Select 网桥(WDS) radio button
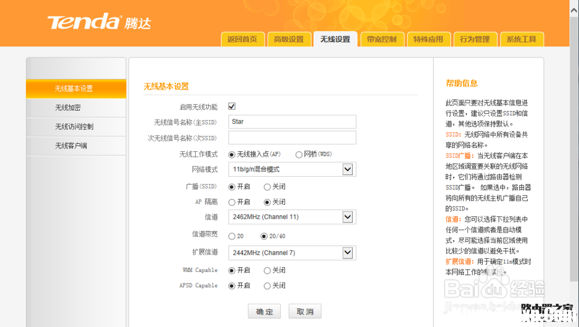The height and width of the screenshot is (327, 579). (299, 155)
